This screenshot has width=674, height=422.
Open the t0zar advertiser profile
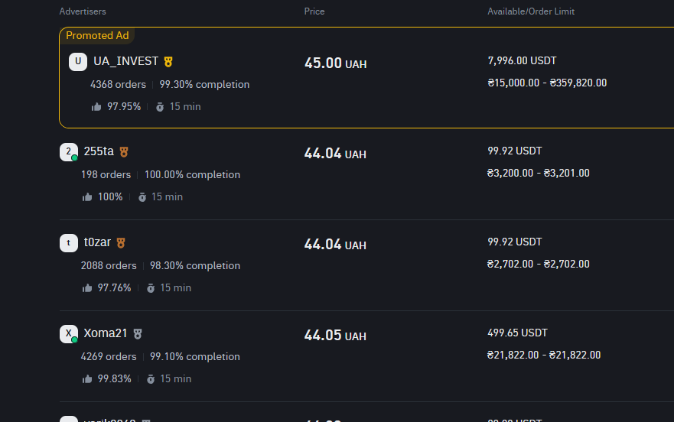click(x=97, y=243)
